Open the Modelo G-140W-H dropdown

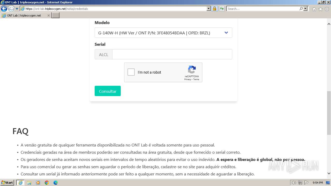pyautogui.click(x=163, y=33)
